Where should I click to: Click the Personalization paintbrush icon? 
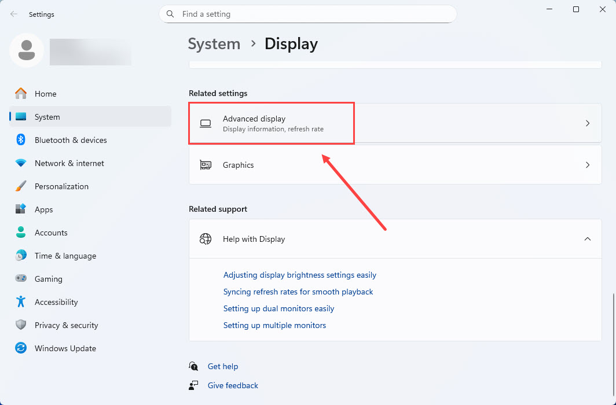coord(21,186)
